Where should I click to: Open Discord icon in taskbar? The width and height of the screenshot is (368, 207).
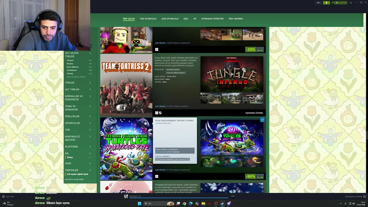(229, 204)
